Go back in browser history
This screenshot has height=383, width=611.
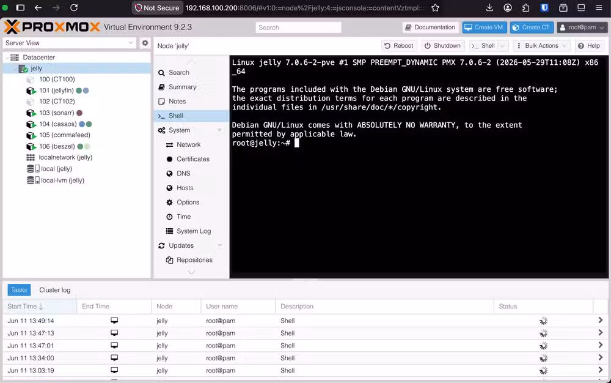point(38,7)
